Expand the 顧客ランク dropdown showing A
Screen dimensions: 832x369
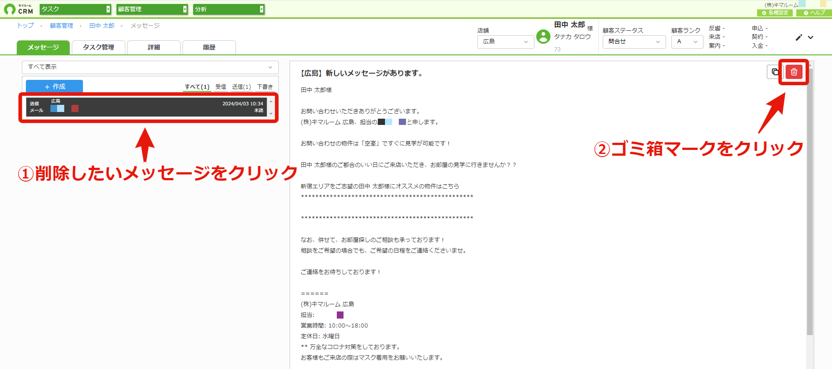(x=687, y=41)
